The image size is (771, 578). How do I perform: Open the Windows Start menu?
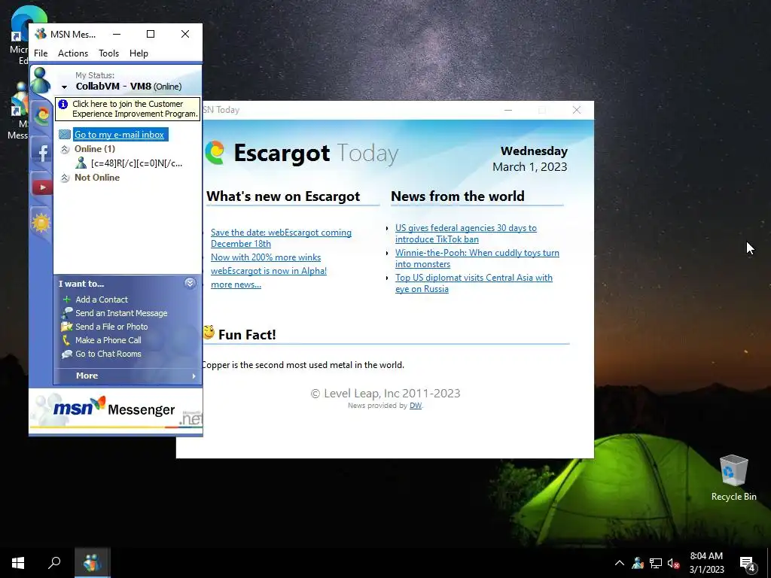click(18, 563)
